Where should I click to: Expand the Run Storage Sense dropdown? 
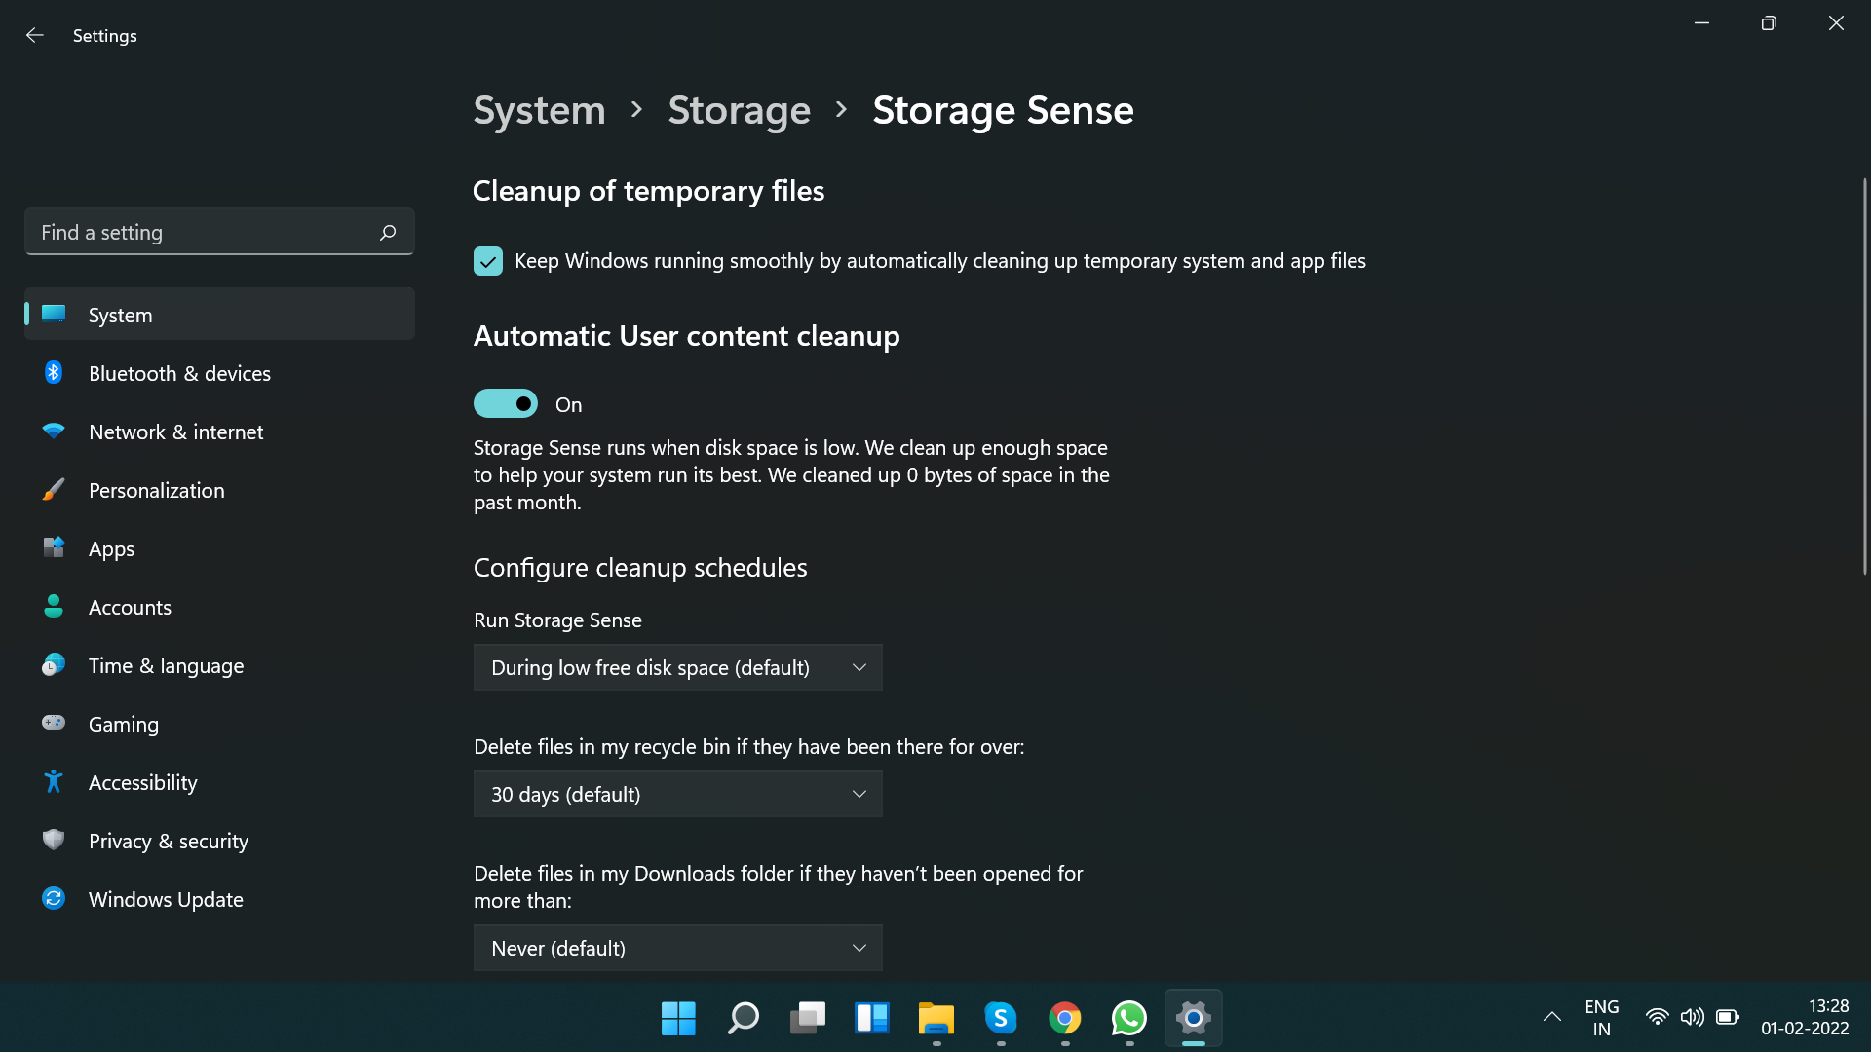[x=677, y=667]
